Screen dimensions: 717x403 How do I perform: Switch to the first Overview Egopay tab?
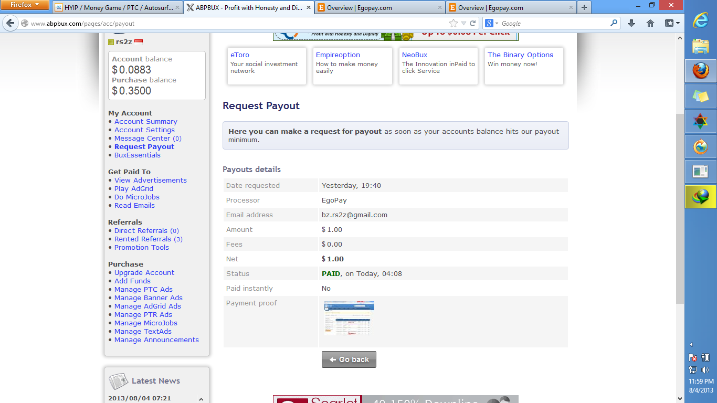click(380, 8)
